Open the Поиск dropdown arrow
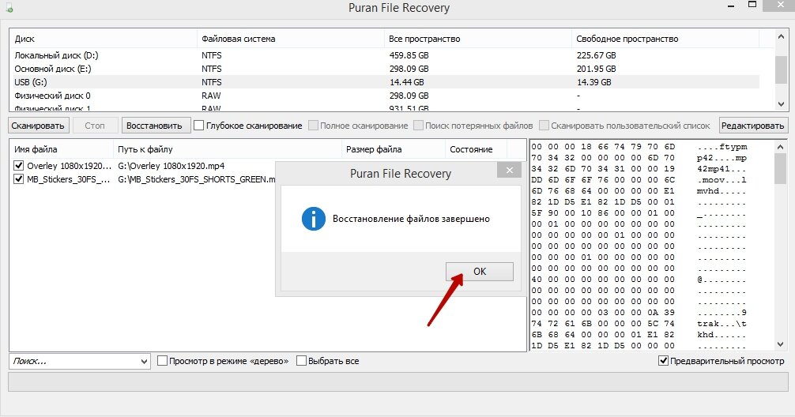795x417 pixels. [x=144, y=362]
